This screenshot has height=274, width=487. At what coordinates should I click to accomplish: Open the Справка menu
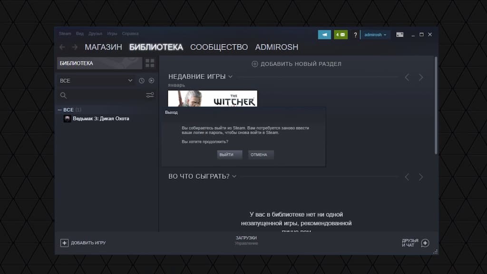pyautogui.click(x=130, y=34)
